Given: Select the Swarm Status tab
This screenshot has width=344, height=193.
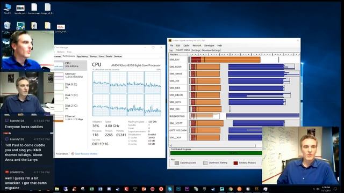Looking at the screenshot, I should pyautogui.click(x=183, y=50).
